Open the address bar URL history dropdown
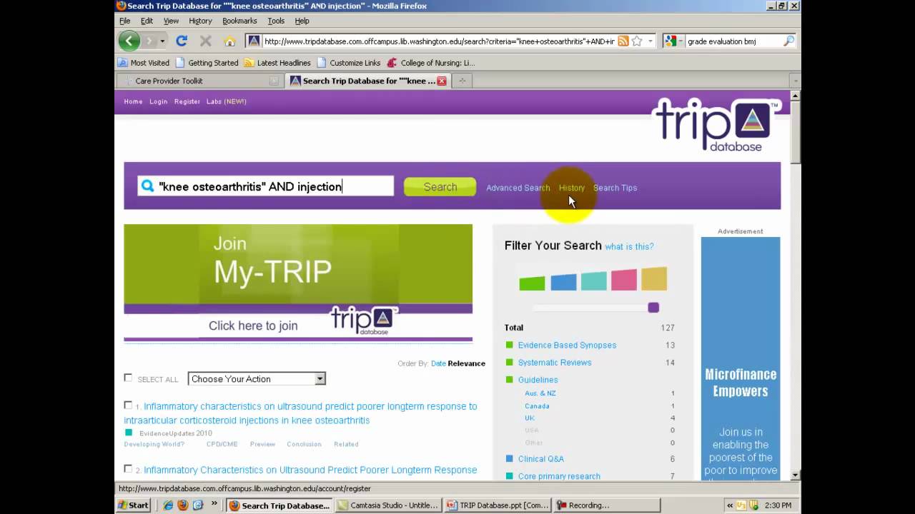Viewport: 915px width, 514px height. [650, 41]
